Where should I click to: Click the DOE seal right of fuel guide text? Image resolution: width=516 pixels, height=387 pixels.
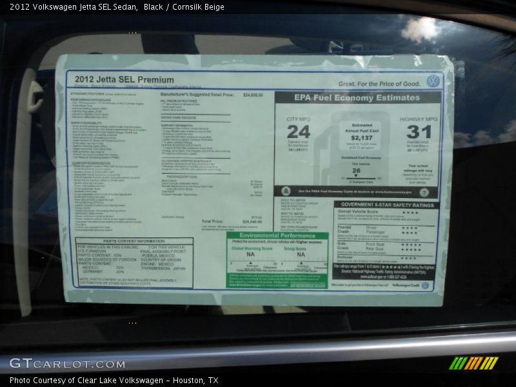[423, 192]
